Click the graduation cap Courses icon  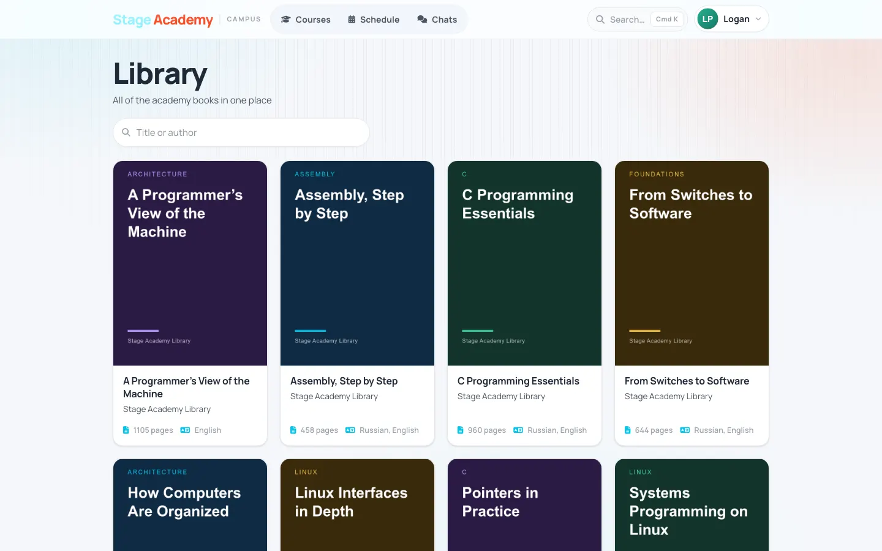coord(285,20)
